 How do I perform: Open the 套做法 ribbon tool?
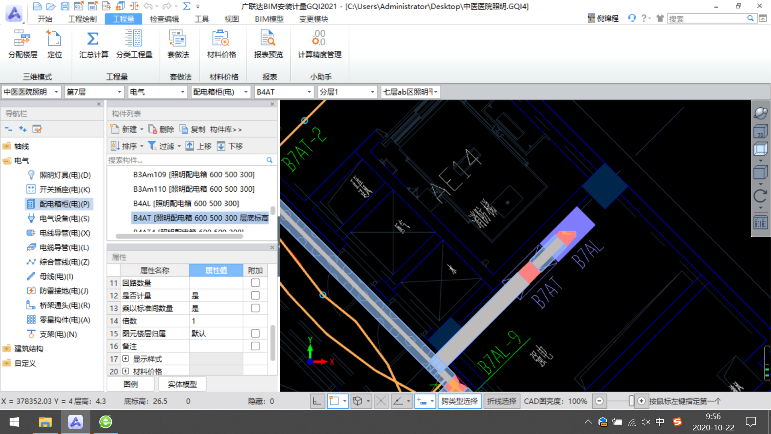pyautogui.click(x=178, y=44)
